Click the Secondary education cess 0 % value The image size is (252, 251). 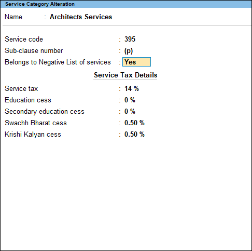click(130, 111)
